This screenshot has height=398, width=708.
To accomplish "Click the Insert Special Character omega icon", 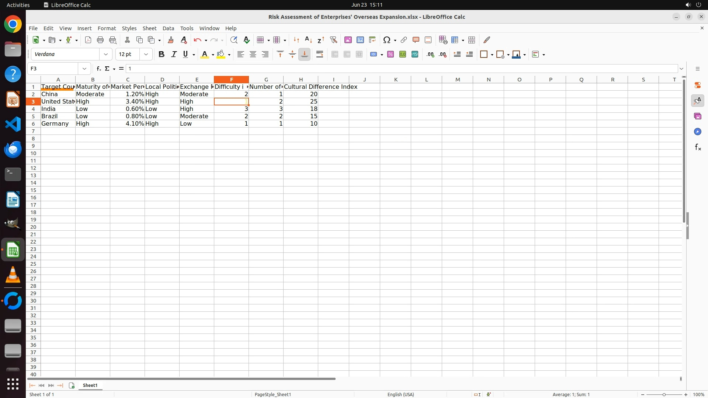I will click(x=387, y=40).
